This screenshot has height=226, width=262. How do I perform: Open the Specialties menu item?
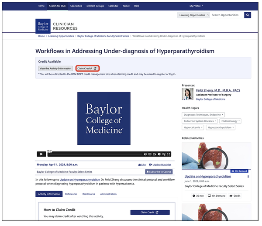point(76,6)
